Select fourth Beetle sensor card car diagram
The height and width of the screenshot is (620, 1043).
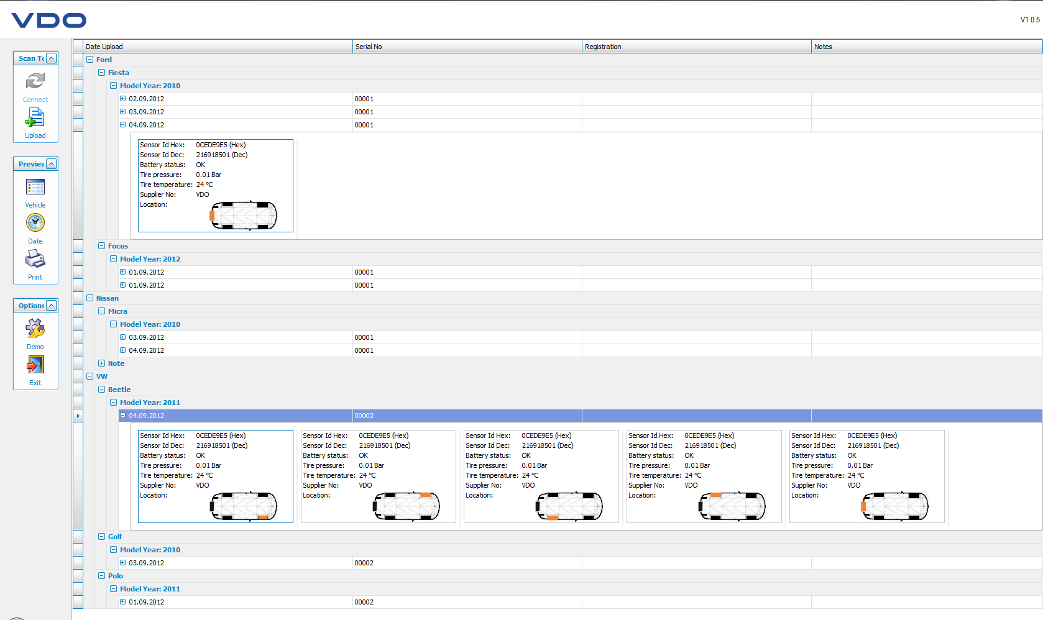tap(732, 506)
